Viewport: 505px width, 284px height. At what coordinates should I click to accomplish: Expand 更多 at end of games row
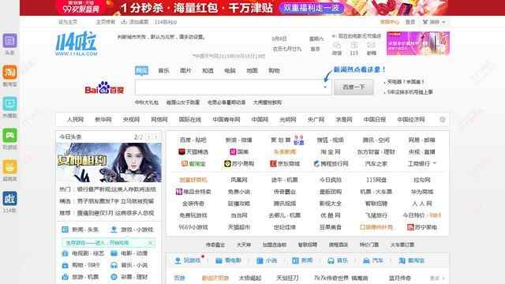[x=437, y=278]
